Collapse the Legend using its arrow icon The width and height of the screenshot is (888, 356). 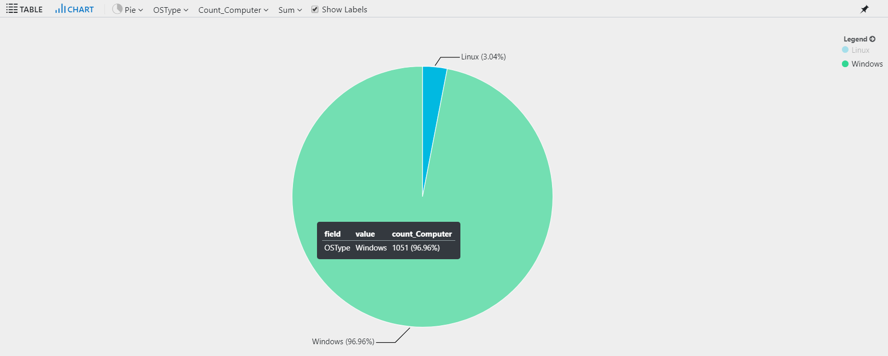pyautogui.click(x=872, y=39)
